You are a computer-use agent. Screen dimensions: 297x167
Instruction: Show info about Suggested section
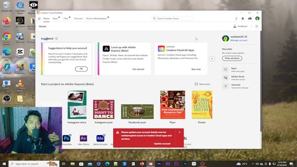pyautogui.click(x=57, y=39)
